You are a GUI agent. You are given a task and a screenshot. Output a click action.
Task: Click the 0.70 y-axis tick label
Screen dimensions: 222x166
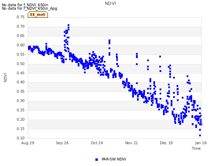pos(21,26)
